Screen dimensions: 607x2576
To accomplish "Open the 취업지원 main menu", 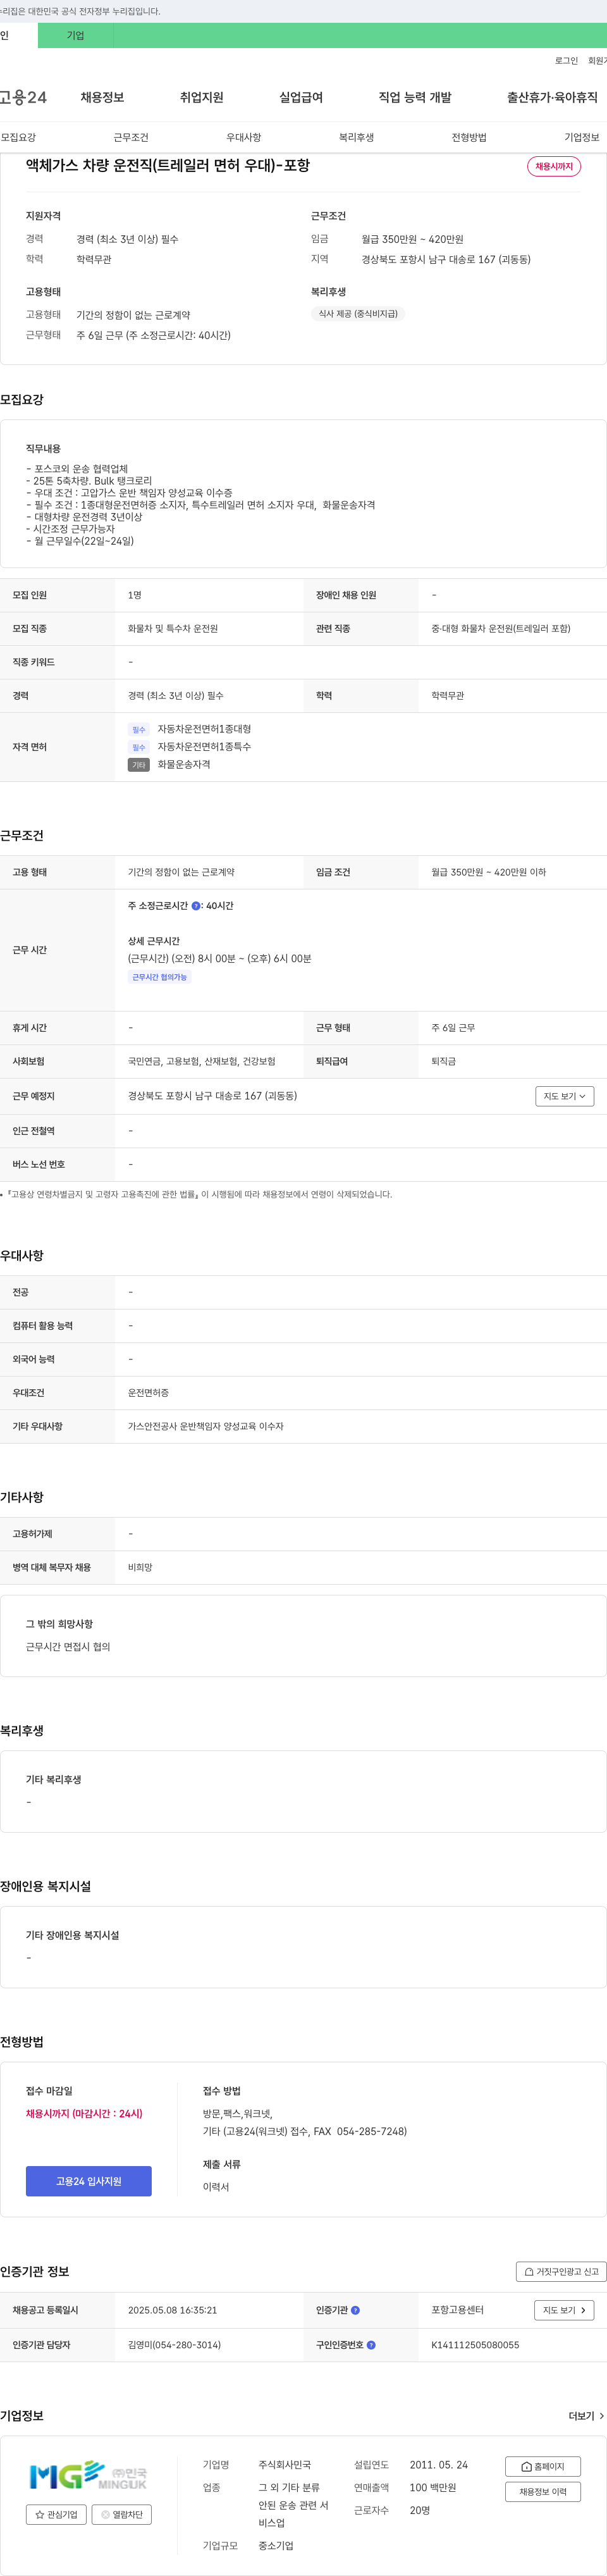I will click(201, 97).
